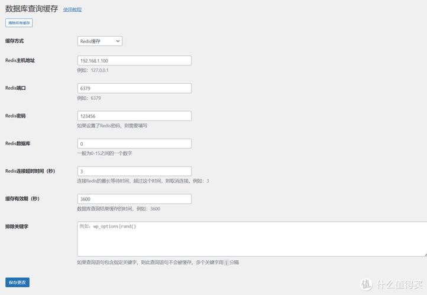
Task: Click the 排除关键字 label text
Action: pos(17,226)
